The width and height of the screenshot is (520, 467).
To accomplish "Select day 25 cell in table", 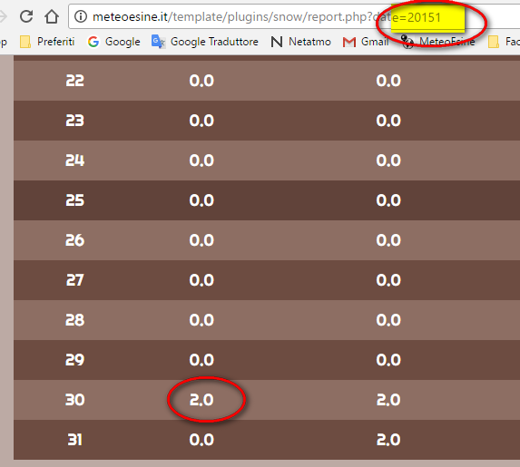I will [75, 200].
